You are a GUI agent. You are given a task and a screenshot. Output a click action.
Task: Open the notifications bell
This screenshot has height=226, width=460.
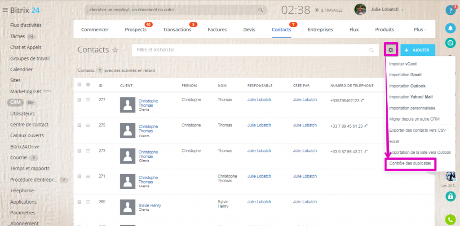tap(450, 28)
